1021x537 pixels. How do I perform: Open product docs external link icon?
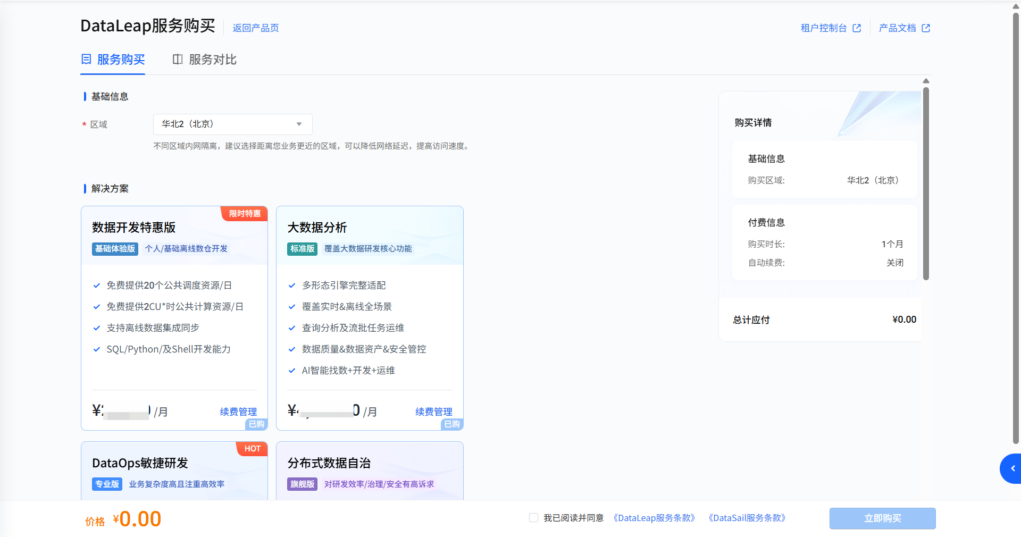click(926, 28)
